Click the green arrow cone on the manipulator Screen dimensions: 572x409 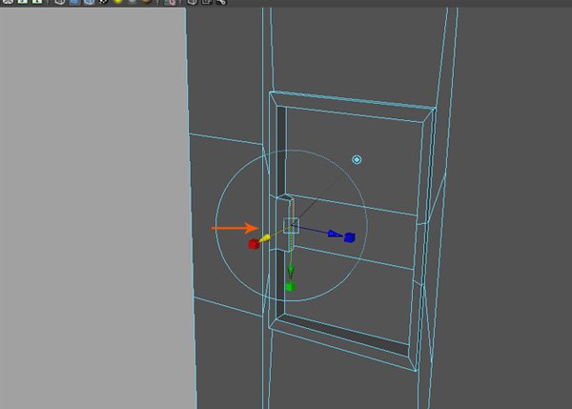coord(291,272)
